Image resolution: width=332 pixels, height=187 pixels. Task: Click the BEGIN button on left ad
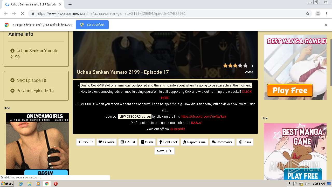coord(46,173)
